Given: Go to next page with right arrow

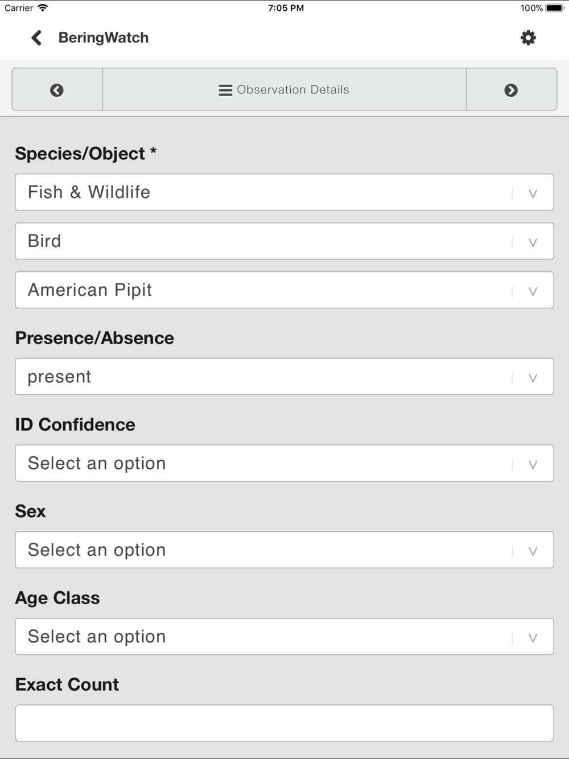Looking at the screenshot, I should (511, 90).
